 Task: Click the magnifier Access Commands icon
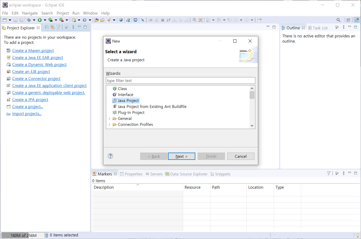point(338,20)
